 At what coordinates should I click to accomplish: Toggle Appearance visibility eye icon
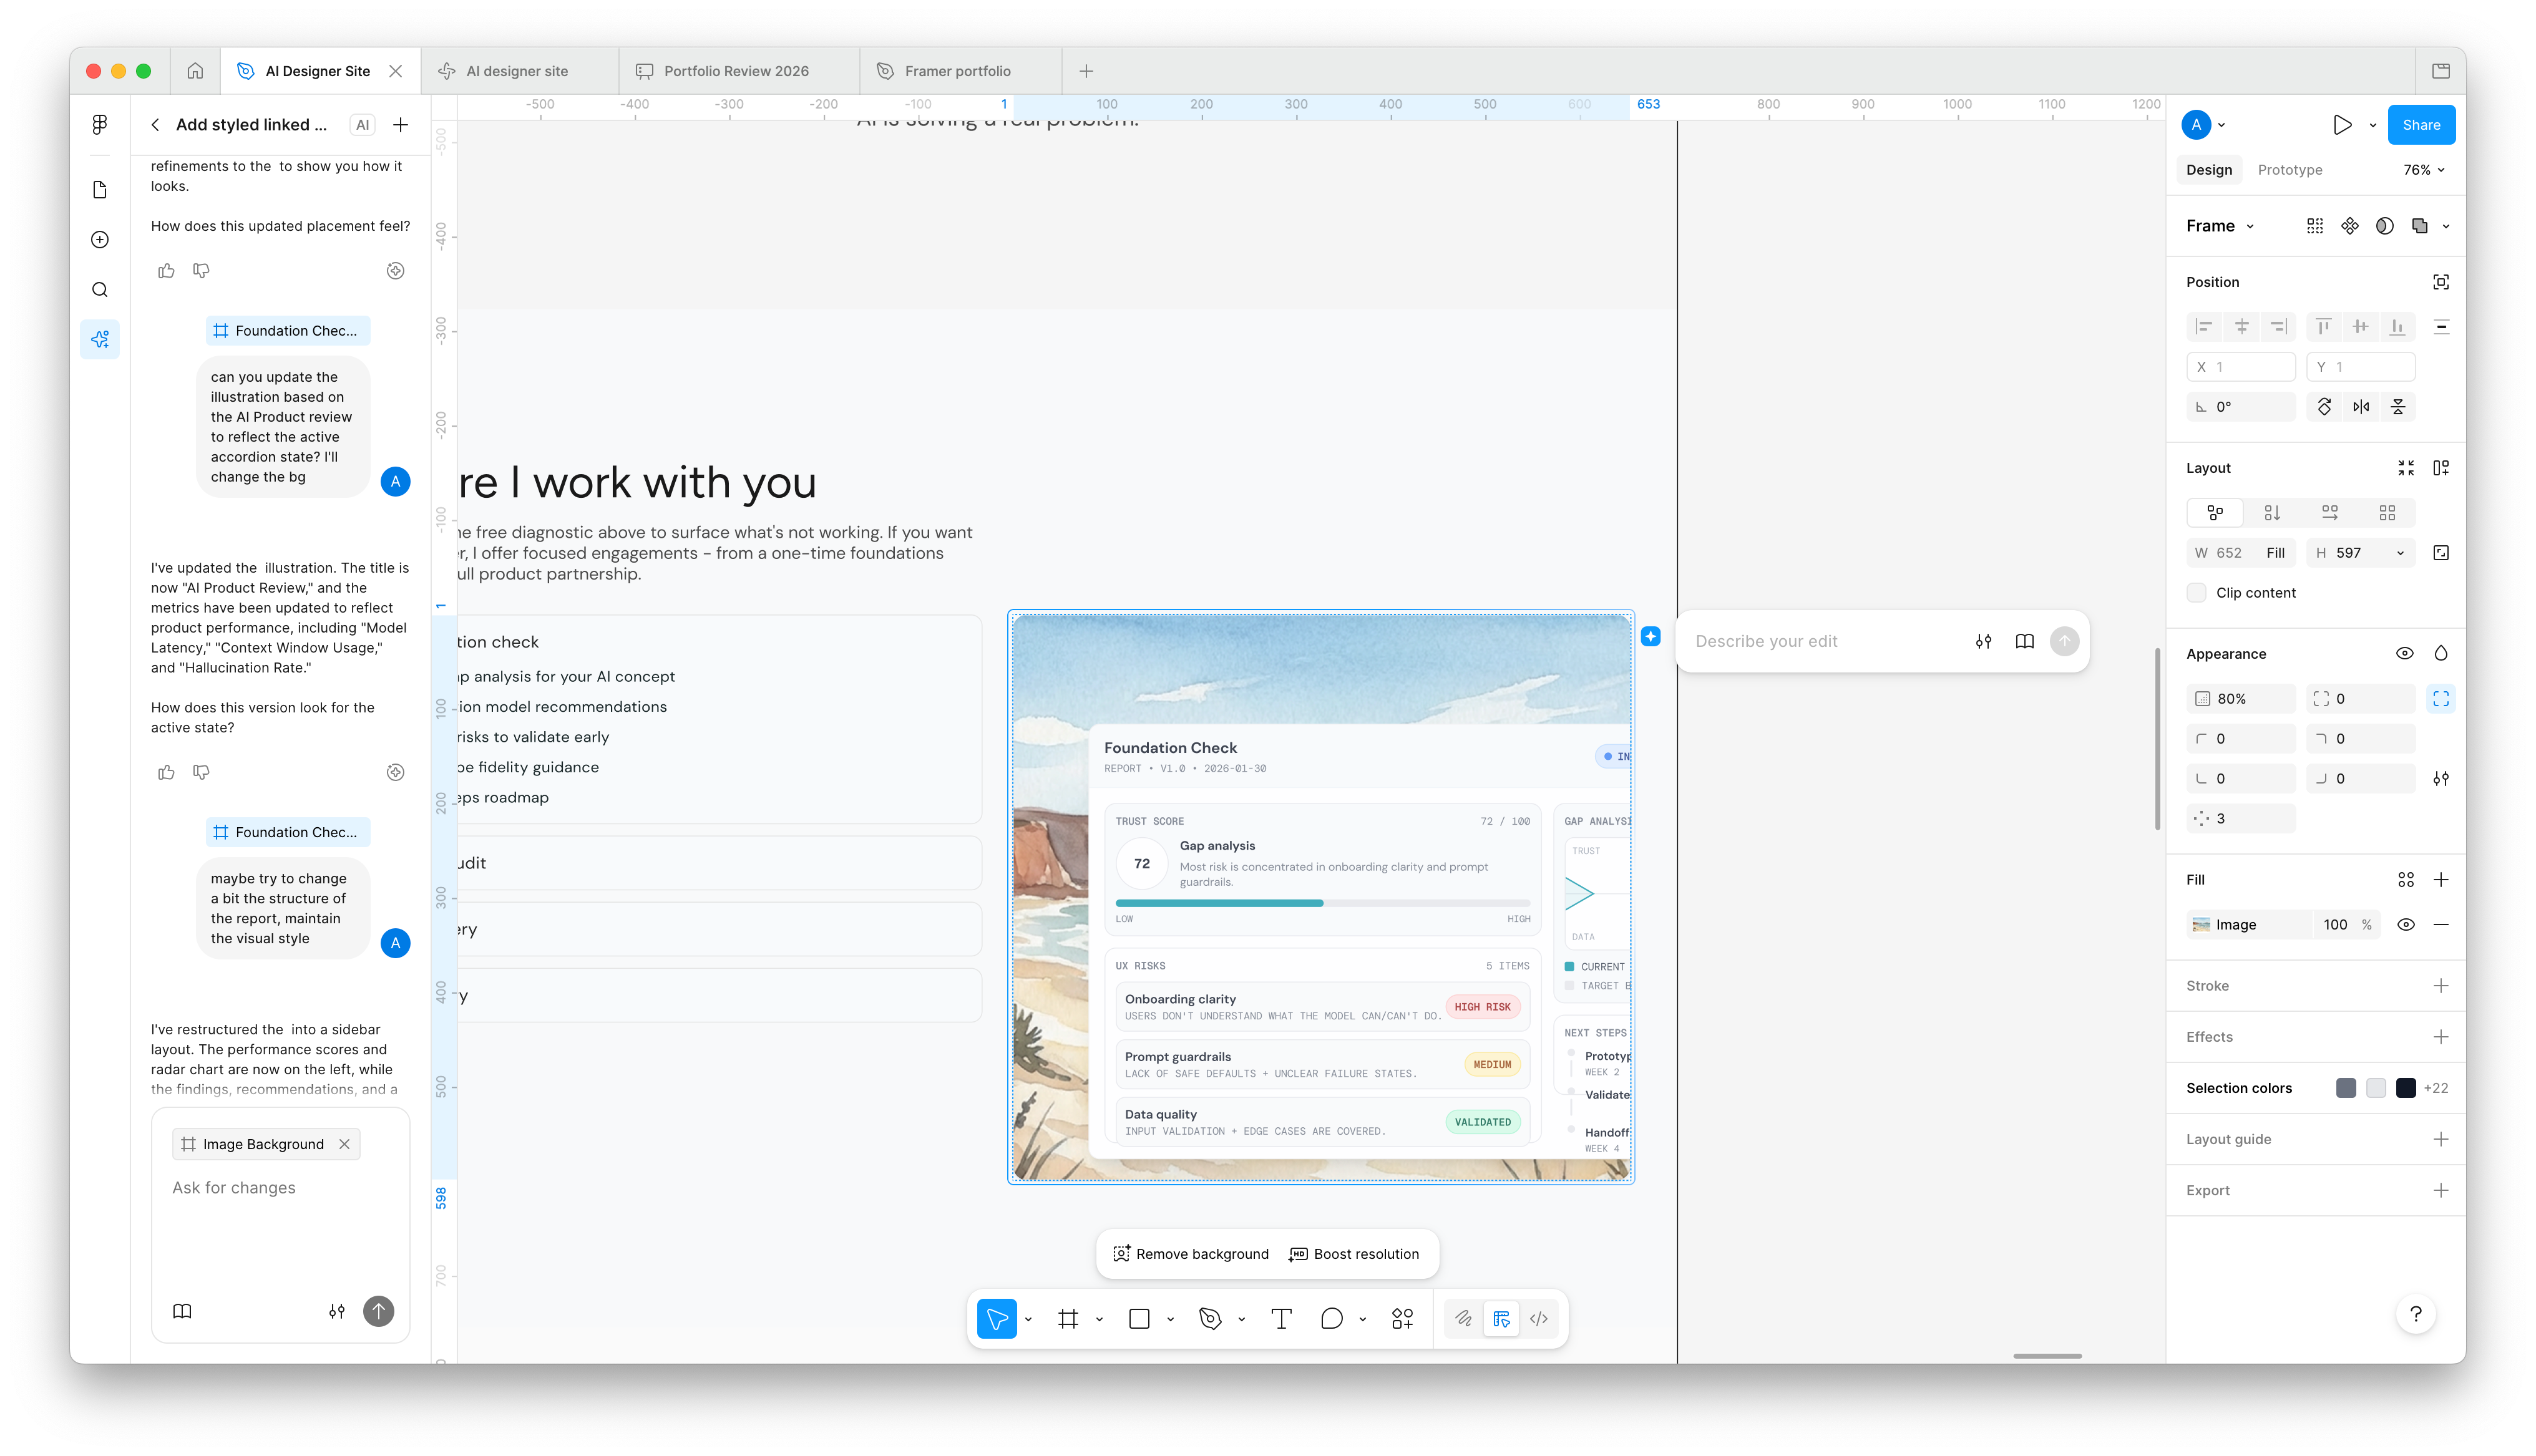tap(2405, 654)
